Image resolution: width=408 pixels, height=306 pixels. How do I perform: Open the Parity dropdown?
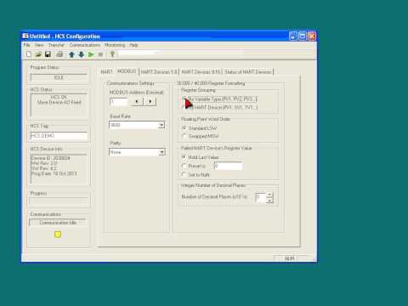[x=161, y=152]
